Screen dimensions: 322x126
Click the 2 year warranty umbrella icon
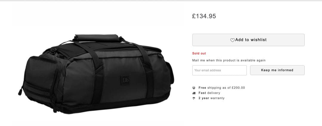(x=194, y=98)
